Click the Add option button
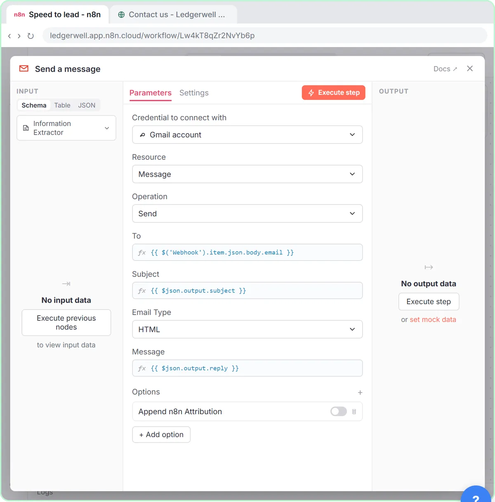The width and height of the screenshot is (495, 502). pyautogui.click(x=161, y=435)
